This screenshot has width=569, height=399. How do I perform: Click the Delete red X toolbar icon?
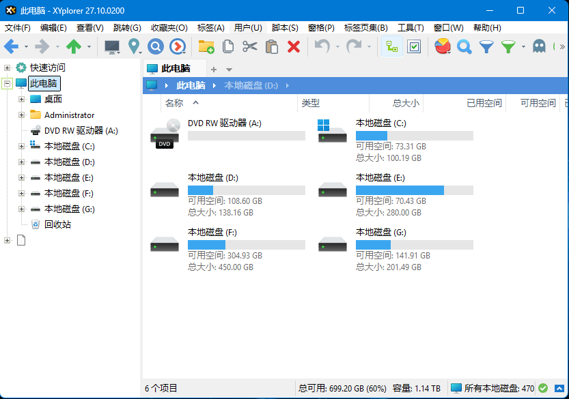click(294, 46)
